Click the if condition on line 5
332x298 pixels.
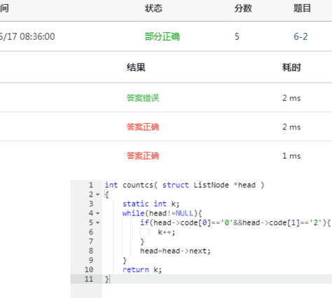[x=235, y=222]
